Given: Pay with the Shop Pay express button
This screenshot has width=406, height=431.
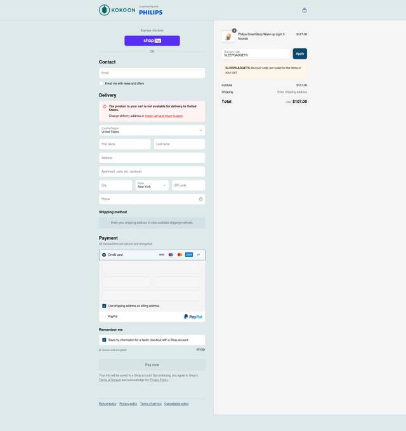Looking at the screenshot, I should pyautogui.click(x=152, y=41).
